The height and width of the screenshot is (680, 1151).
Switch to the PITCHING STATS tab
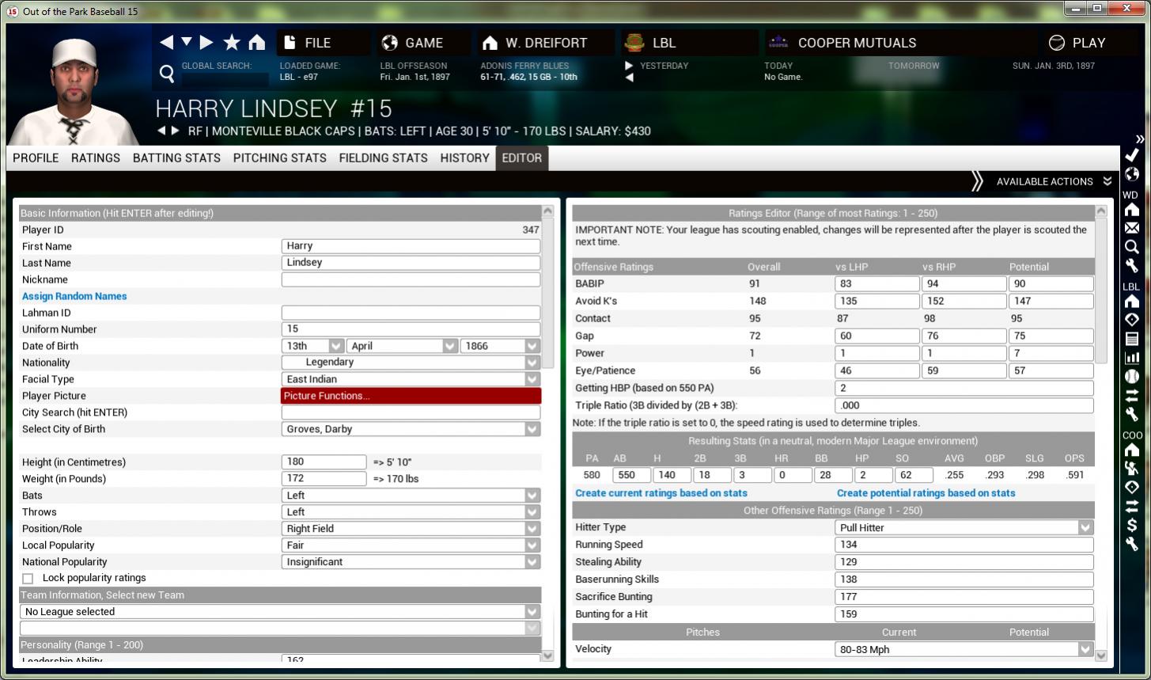click(x=280, y=158)
